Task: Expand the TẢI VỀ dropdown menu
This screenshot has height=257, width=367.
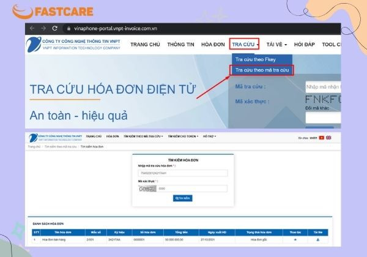Action: tap(276, 45)
